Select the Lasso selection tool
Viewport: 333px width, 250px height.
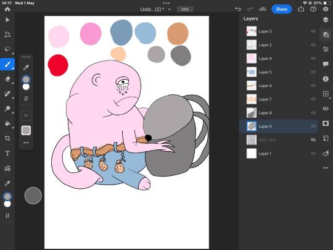(x=7, y=49)
